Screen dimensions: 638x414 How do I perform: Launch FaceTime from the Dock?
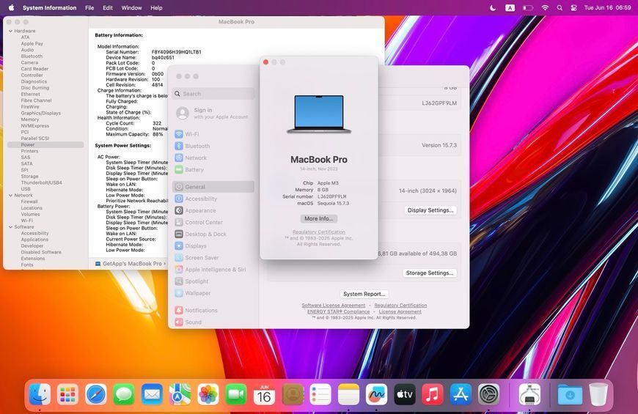[236, 394]
